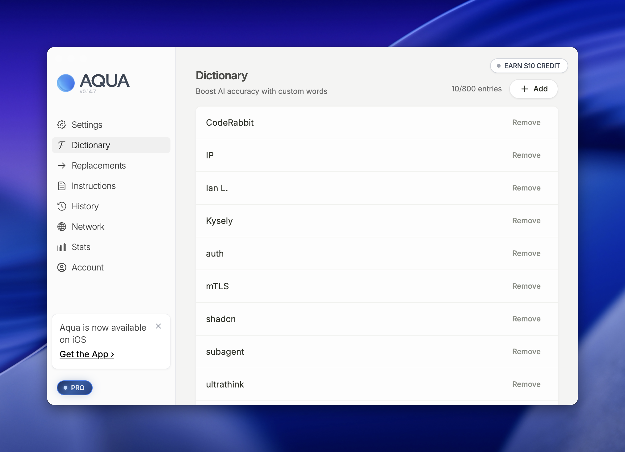Open the Settings page label
Image resolution: width=625 pixels, height=452 pixels.
[x=87, y=125]
